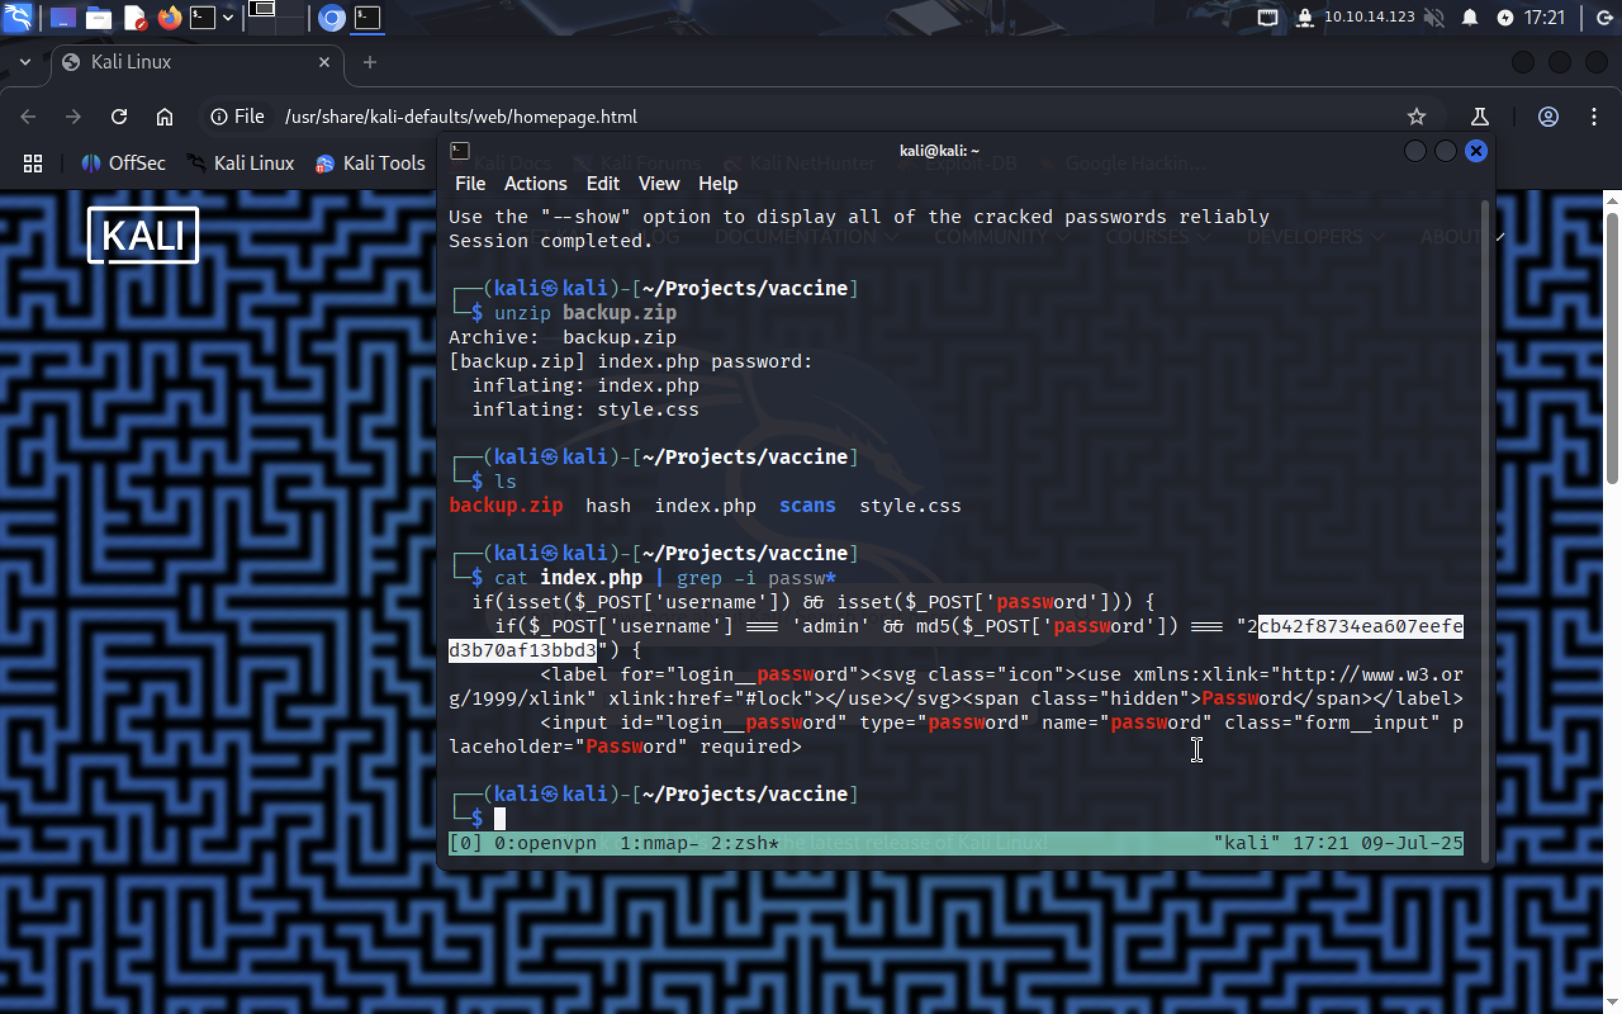The height and width of the screenshot is (1014, 1622).
Task: Open the OffSec bookmark
Action: point(124,163)
